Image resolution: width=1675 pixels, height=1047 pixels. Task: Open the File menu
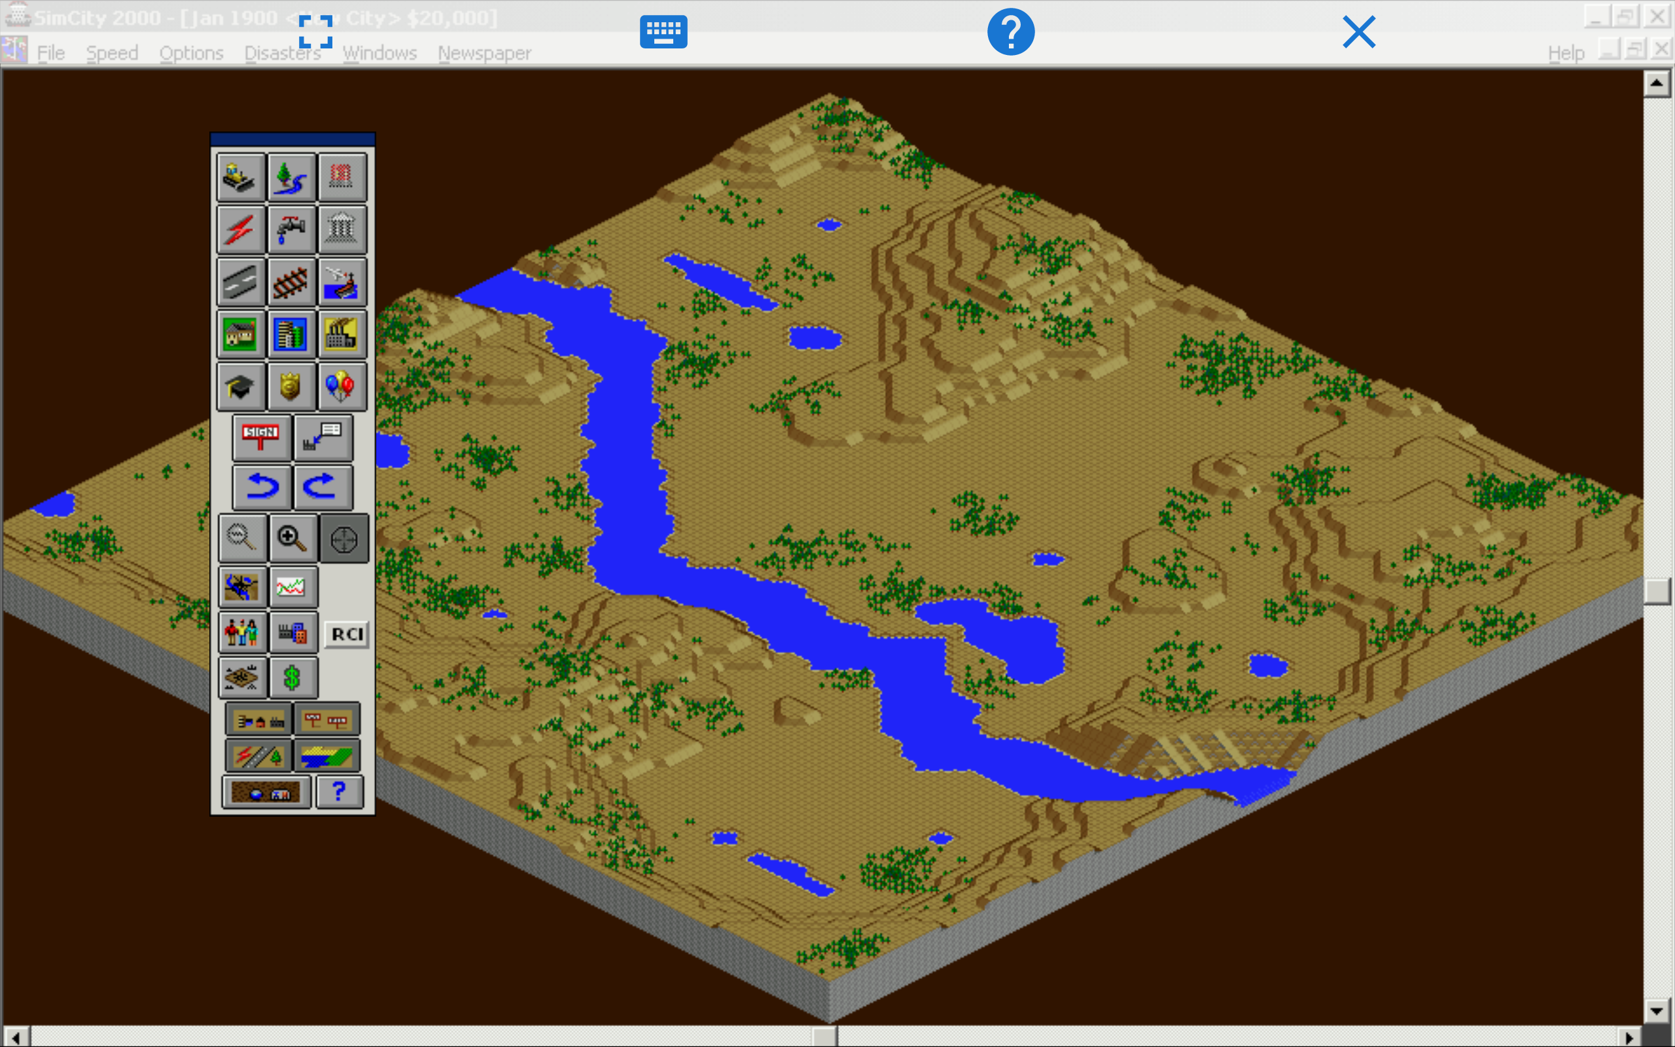tap(50, 52)
